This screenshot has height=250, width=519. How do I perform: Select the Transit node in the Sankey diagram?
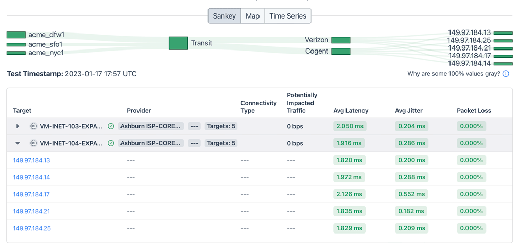(178, 43)
